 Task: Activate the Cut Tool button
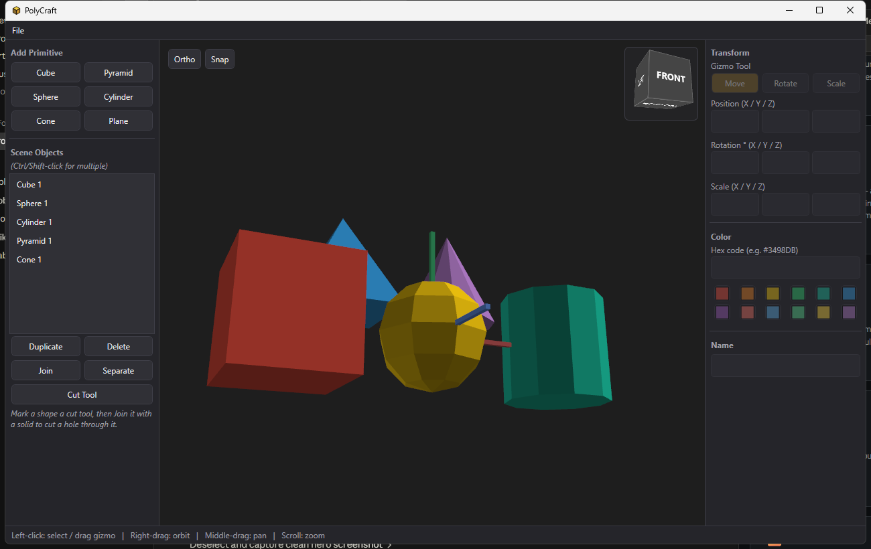pos(82,395)
